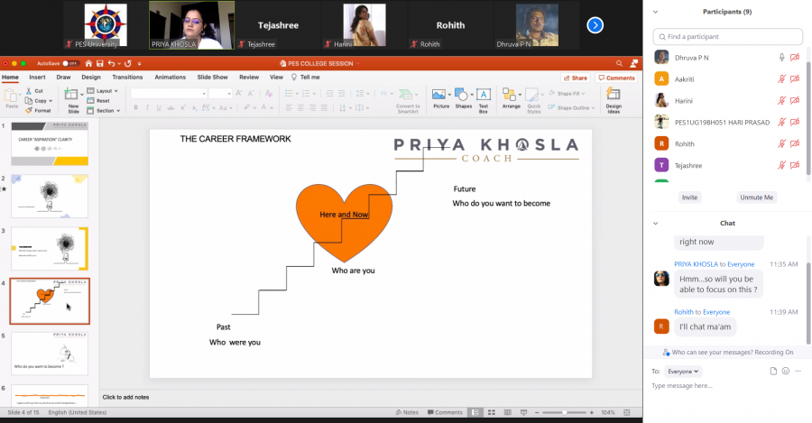Click the file attachment icon in chat

point(773,371)
